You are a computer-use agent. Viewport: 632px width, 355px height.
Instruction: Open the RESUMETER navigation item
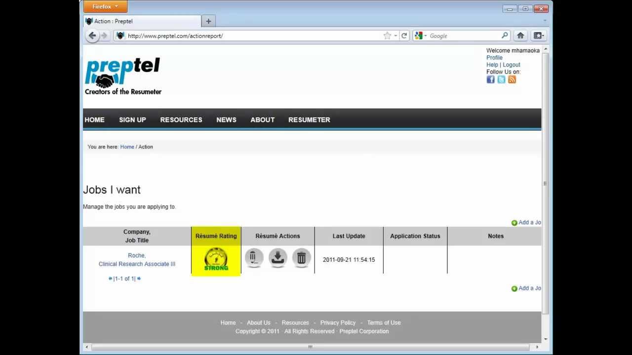coord(309,120)
